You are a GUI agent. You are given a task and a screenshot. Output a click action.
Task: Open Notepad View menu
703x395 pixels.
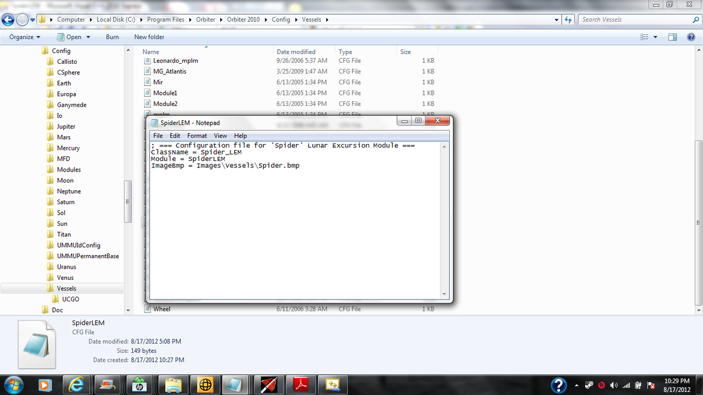(x=220, y=136)
